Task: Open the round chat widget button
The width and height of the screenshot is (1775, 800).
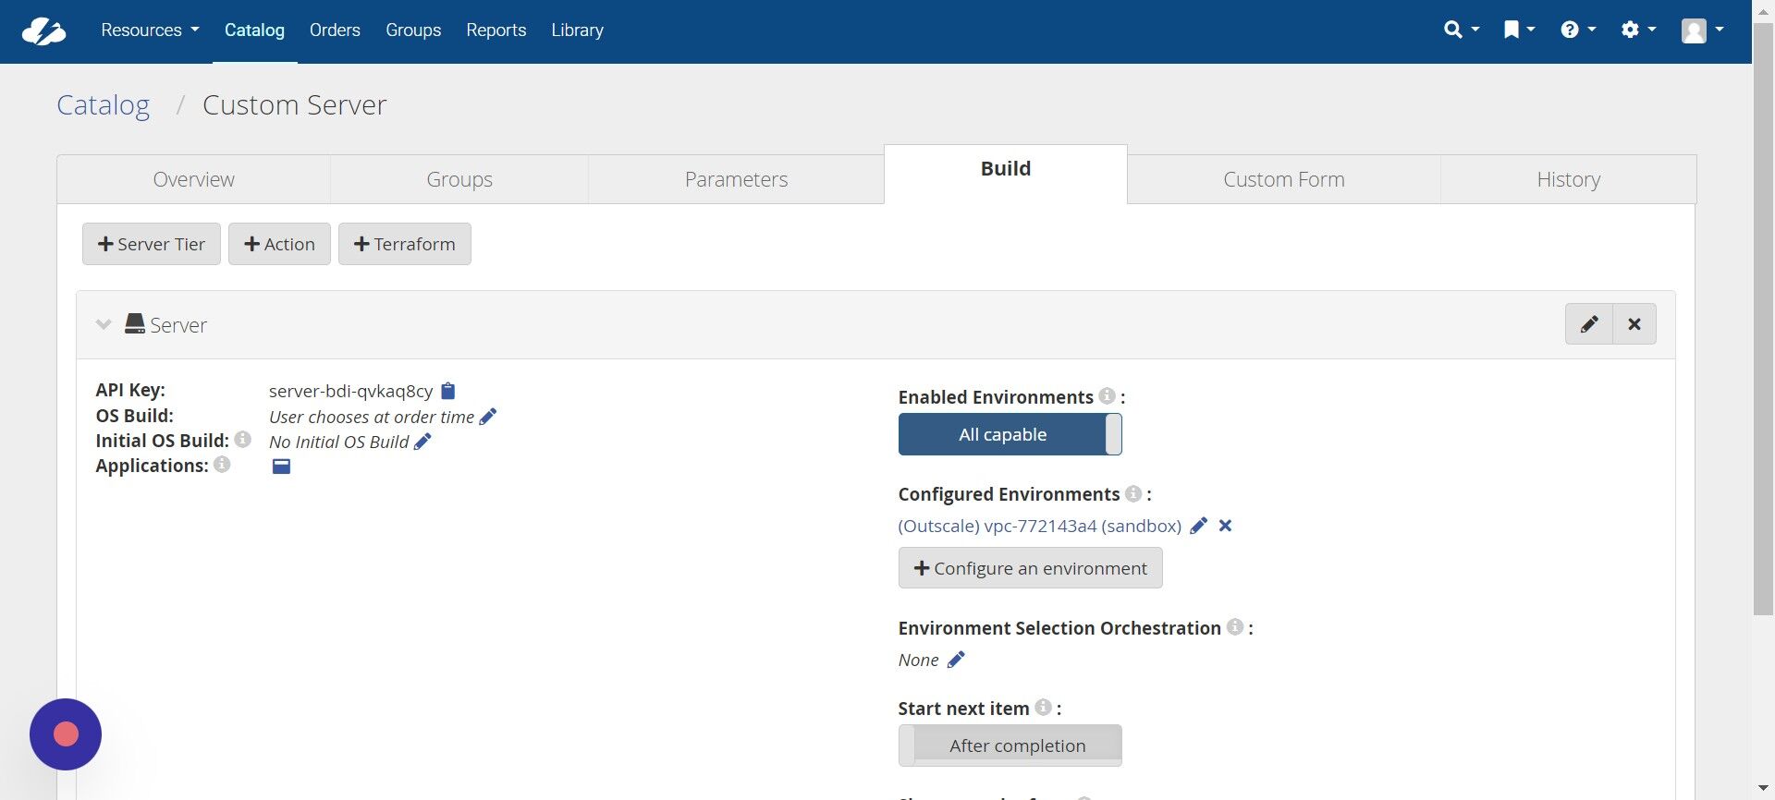Action: (66, 734)
